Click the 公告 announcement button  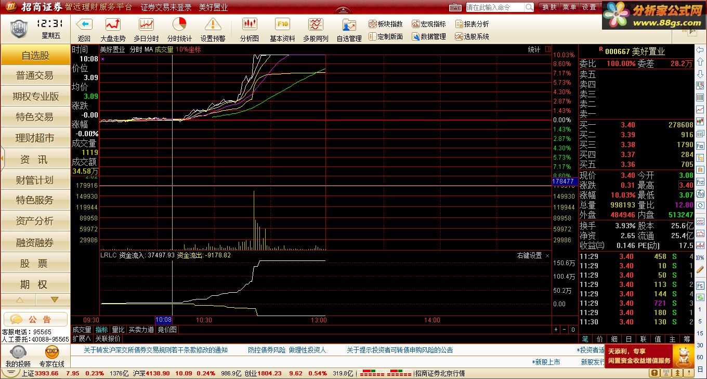[35, 319]
